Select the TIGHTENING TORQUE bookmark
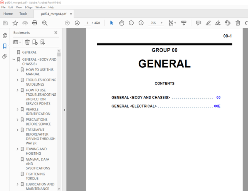The image size is (248, 191). point(35,176)
